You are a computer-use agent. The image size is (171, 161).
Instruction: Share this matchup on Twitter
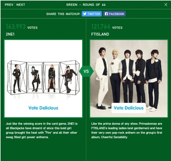click(92, 14)
